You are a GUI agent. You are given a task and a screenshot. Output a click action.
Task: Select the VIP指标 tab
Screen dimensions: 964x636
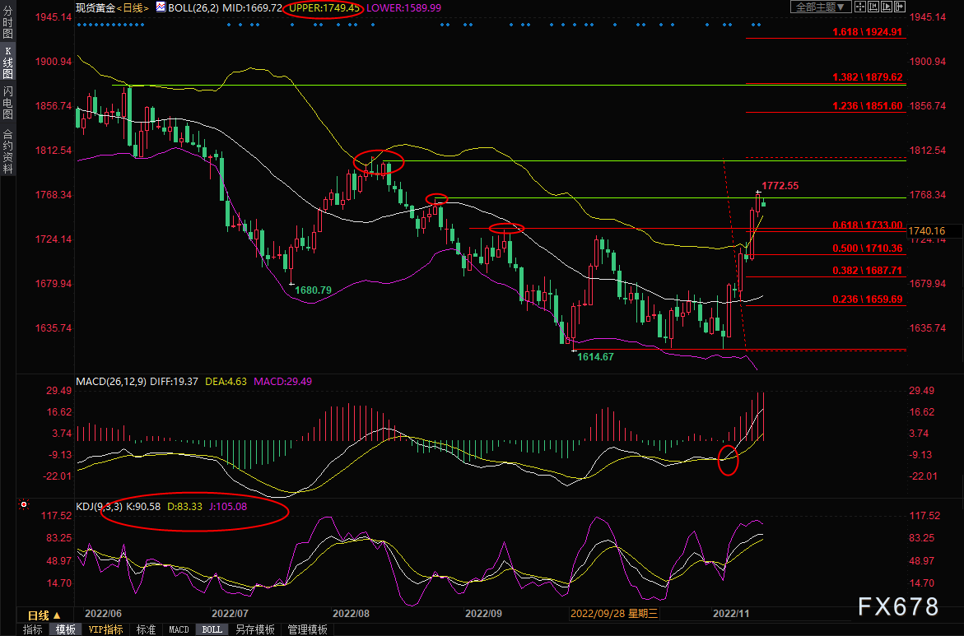click(105, 629)
